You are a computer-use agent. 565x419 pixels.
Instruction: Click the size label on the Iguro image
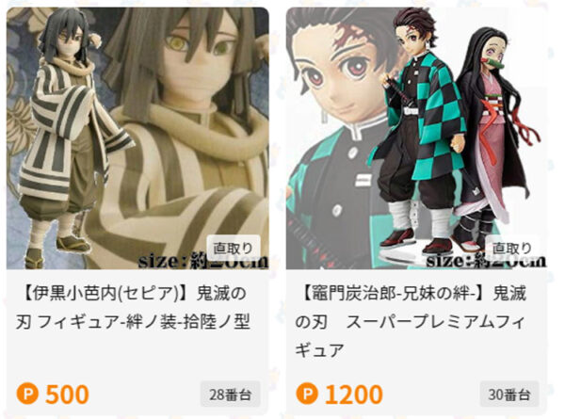203,261
